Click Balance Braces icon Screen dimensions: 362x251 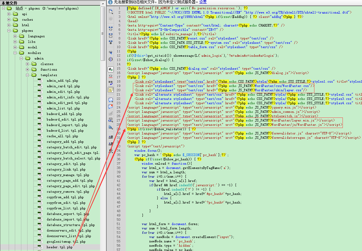pos(111,59)
